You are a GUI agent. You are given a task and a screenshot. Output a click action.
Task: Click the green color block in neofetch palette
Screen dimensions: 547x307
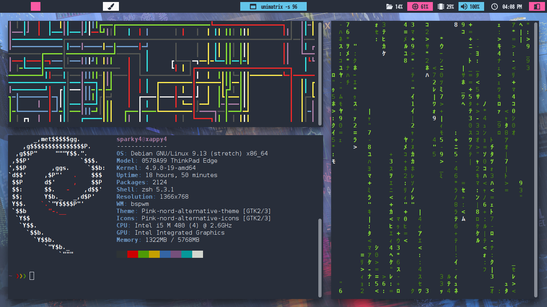pos(143,254)
